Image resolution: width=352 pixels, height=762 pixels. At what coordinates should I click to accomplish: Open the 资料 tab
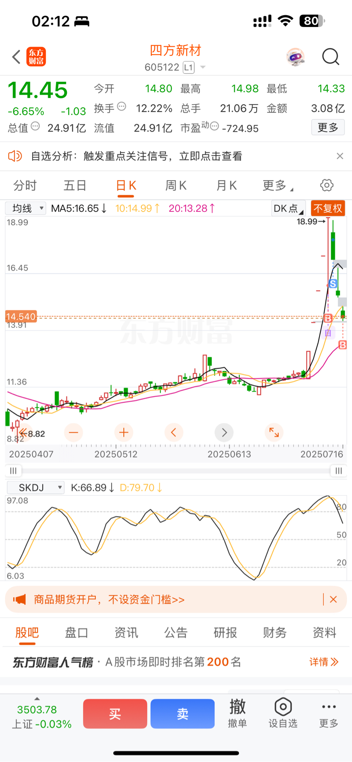324,633
